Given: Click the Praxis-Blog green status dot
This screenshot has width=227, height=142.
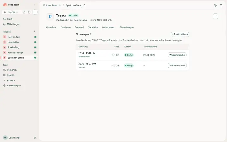Looking at the screenshot, I should click(x=35, y=47).
